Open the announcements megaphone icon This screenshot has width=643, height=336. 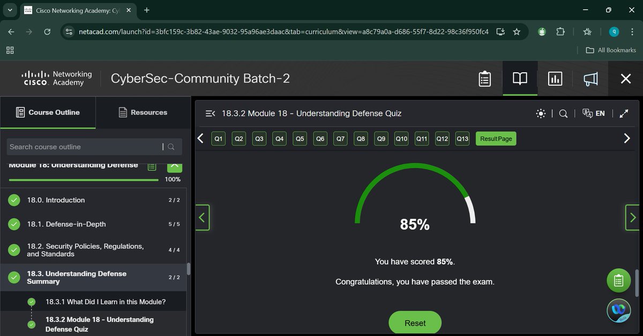click(x=590, y=79)
